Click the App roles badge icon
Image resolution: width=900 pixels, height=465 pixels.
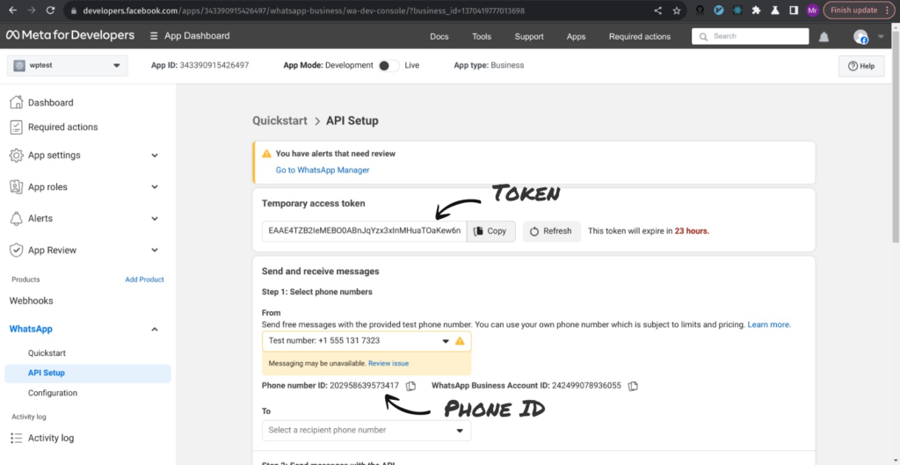pos(17,186)
